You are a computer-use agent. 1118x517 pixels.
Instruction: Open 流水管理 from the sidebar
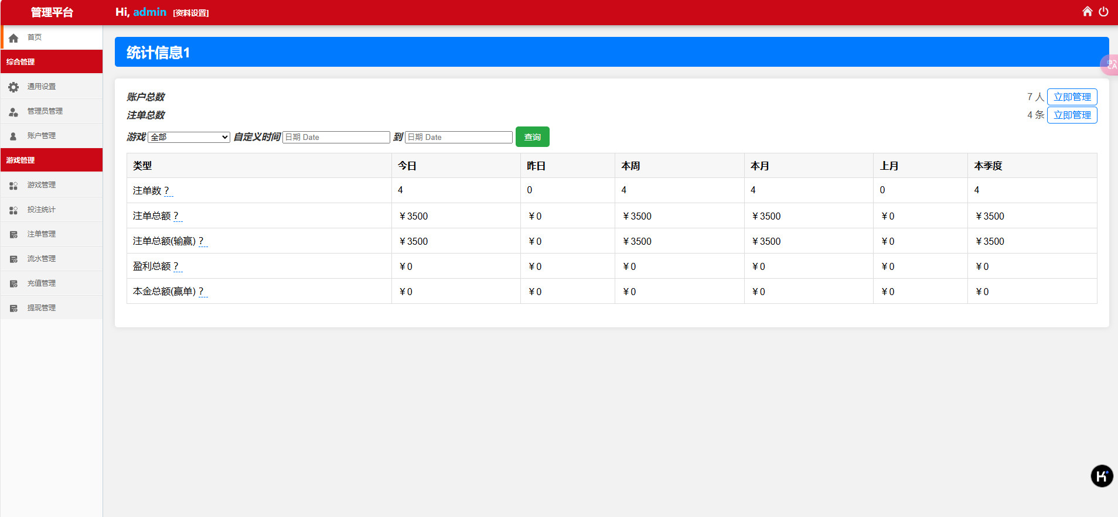41,259
